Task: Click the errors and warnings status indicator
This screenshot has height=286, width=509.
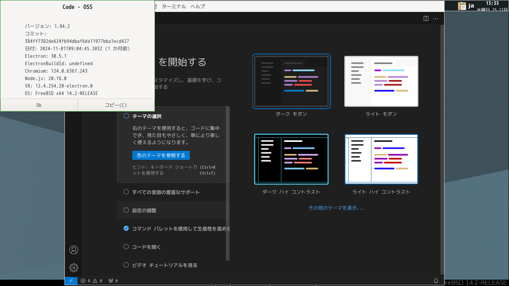Action: 91,281
